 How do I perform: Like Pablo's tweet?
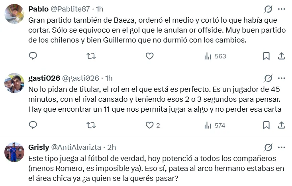tap(150, 56)
